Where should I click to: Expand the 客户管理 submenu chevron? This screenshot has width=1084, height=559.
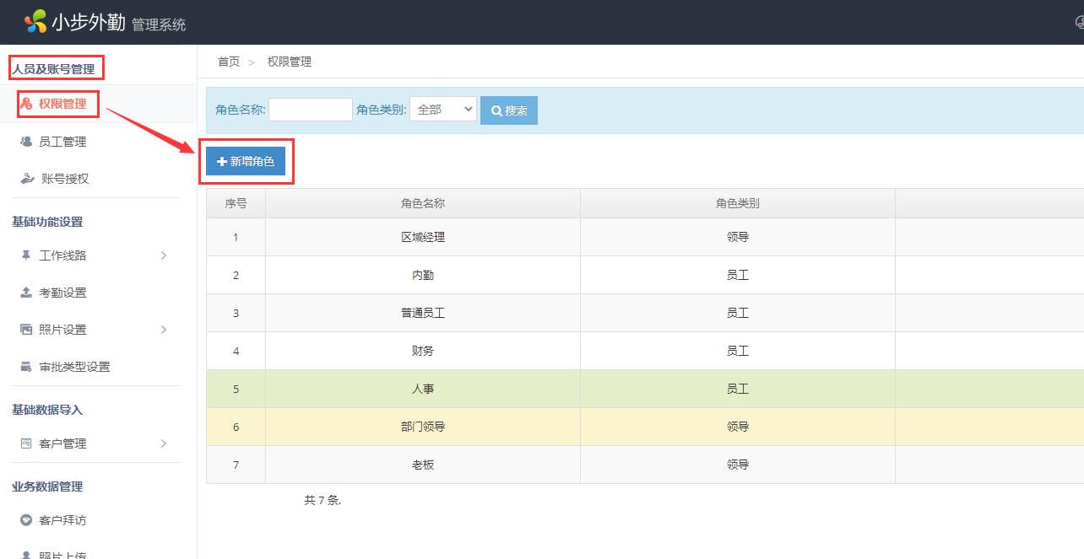pyautogui.click(x=164, y=443)
